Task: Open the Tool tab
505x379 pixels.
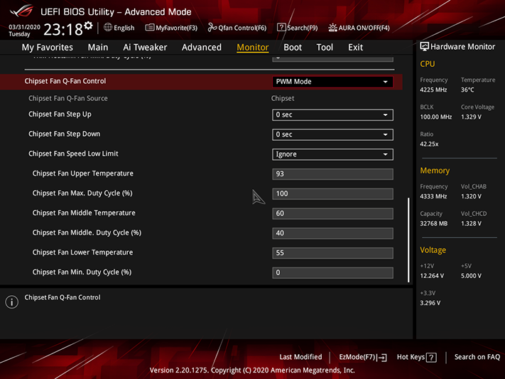Action: [325, 48]
